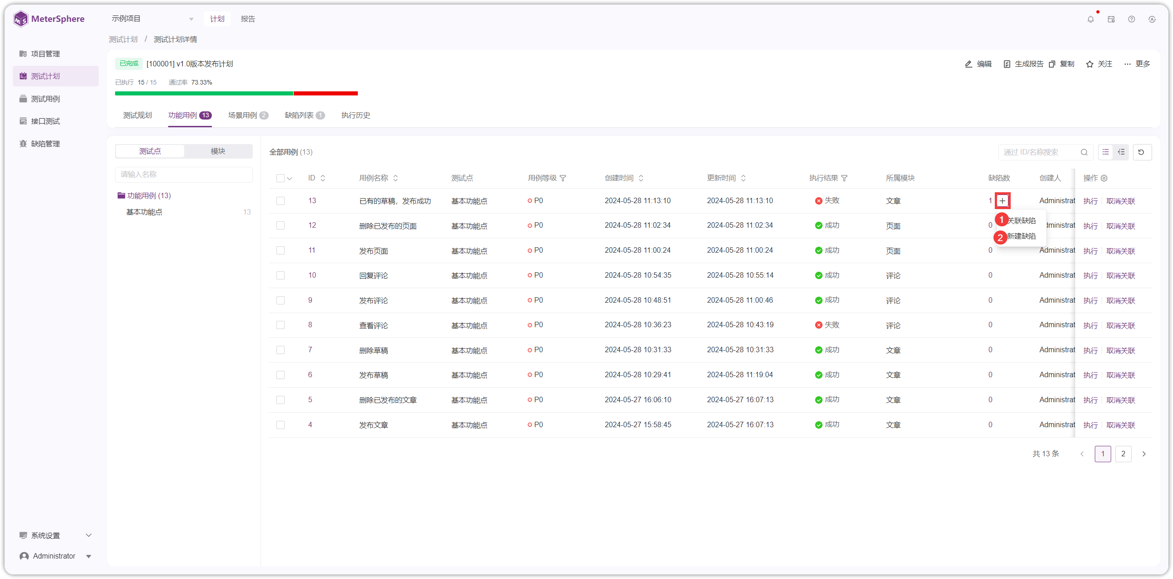
Task: Expand the 系统设置 sidebar menu
Action: point(55,535)
